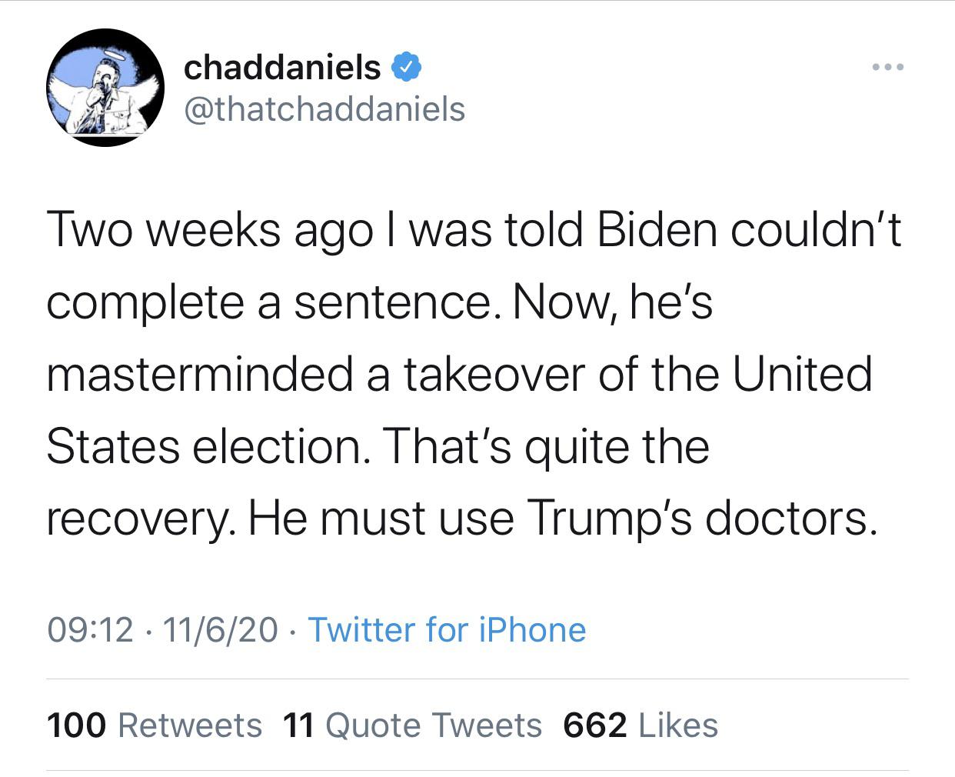
Task: Click the Likes label
Action: 678,725
